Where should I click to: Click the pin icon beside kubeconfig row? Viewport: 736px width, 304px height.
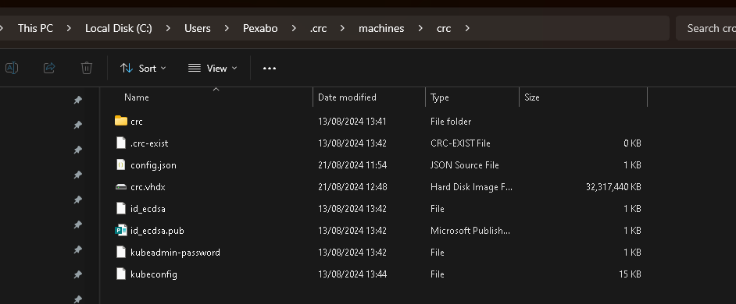click(x=78, y=275)
